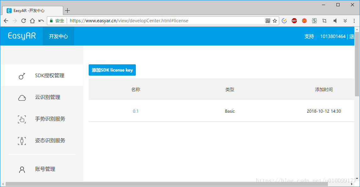Switch to the 开发中心 menu item
The width and height of the screenshot is (360, 187).
(58, 36)
